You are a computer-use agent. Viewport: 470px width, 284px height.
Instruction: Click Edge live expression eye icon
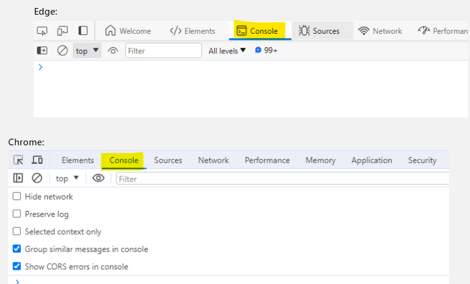[x=113, y=51]
